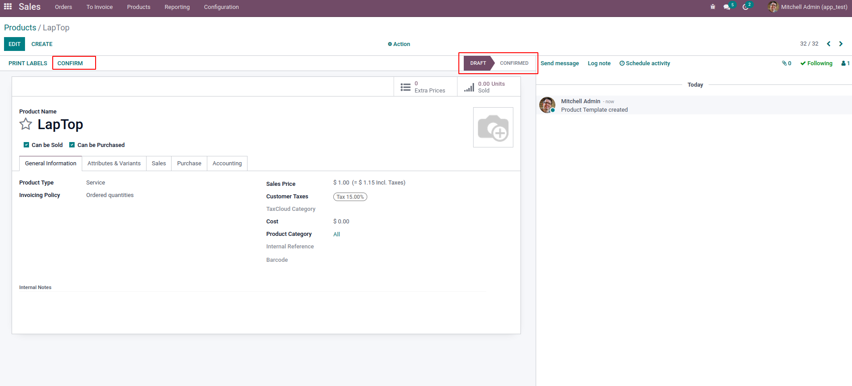Open the Units Sold stat button

pos(489,87)
